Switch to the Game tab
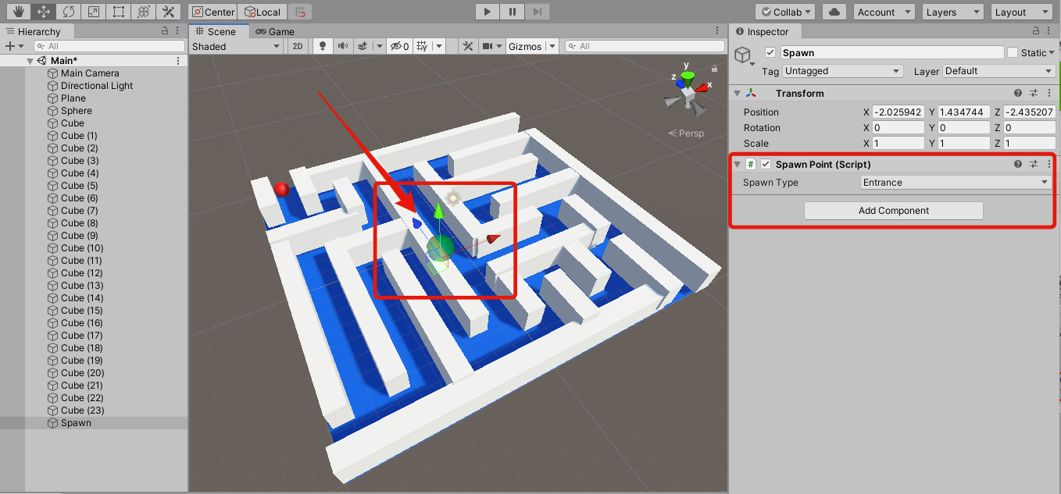The height and width of the screenshot is (494, 1061). pyautogui.click(x=275, y=32)
